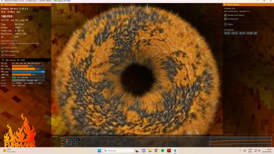Uncheck the GPU monitoring checkbox

click(3, 51)
